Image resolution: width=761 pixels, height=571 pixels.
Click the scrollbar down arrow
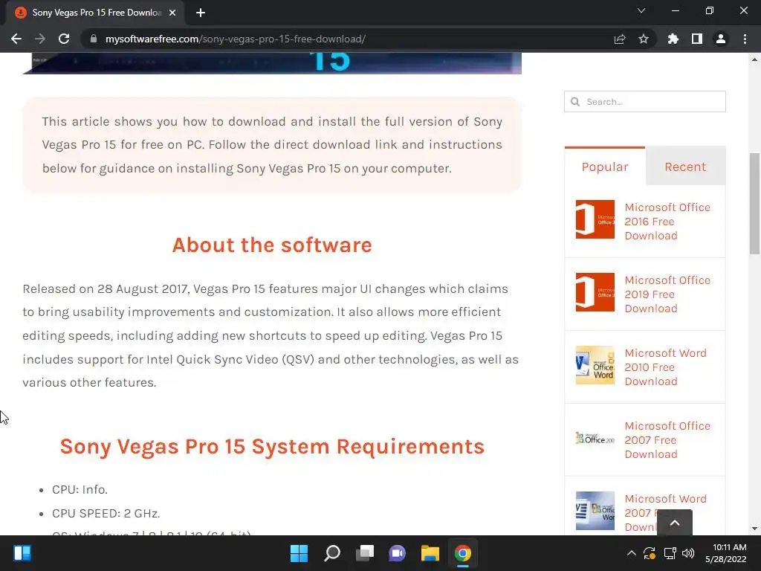point(754,529)
